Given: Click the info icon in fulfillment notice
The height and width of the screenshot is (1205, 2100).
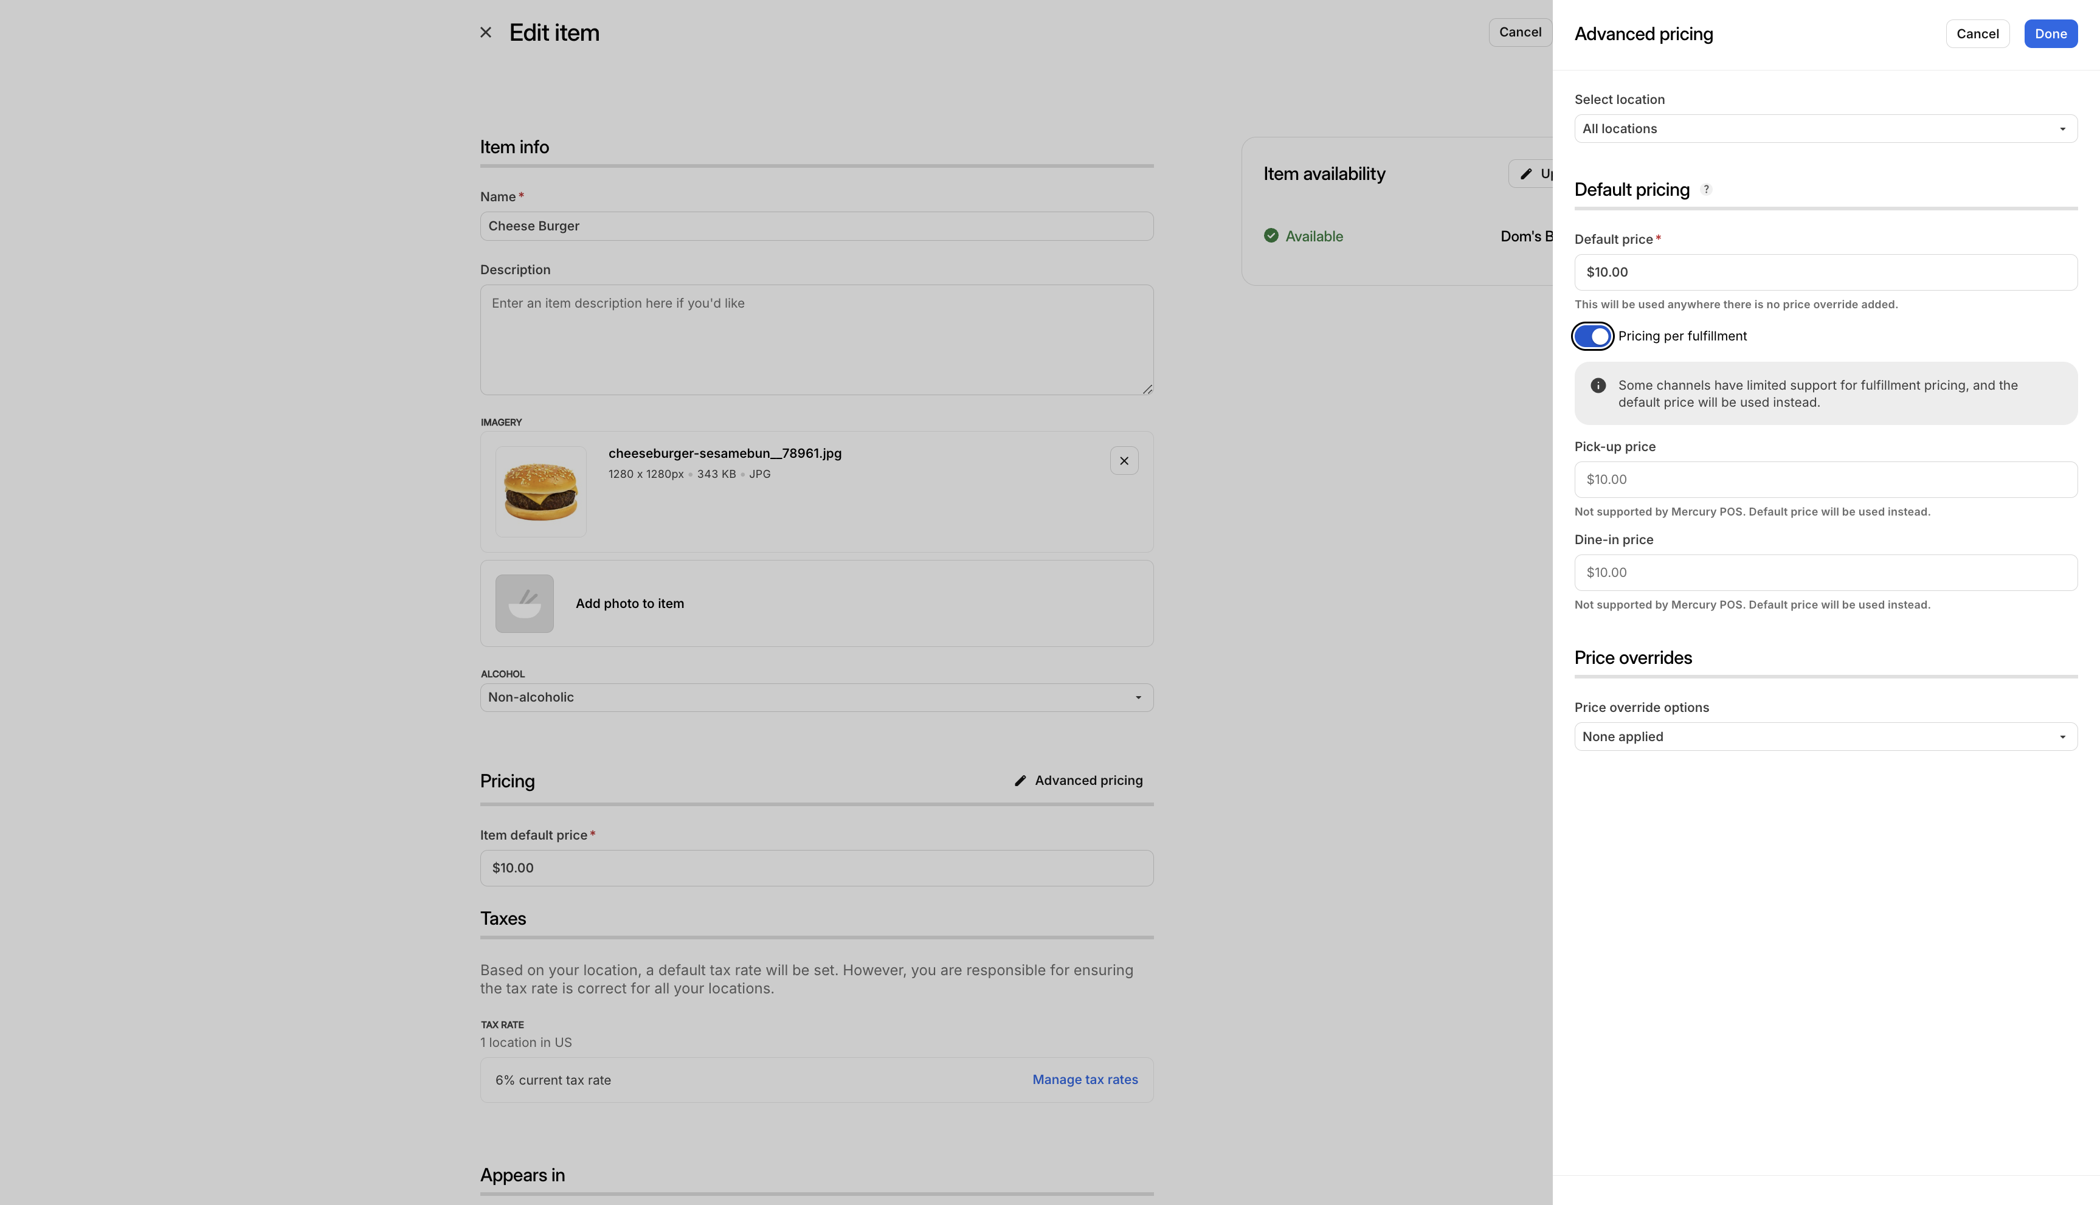Looking at the screenshot, I should point(1598,385).
